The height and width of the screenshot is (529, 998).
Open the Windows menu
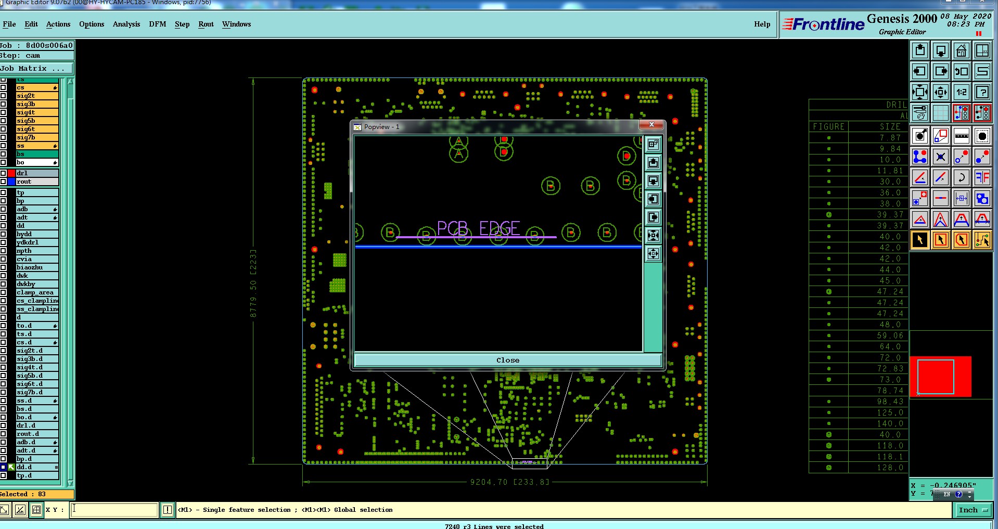click(237, 24)
